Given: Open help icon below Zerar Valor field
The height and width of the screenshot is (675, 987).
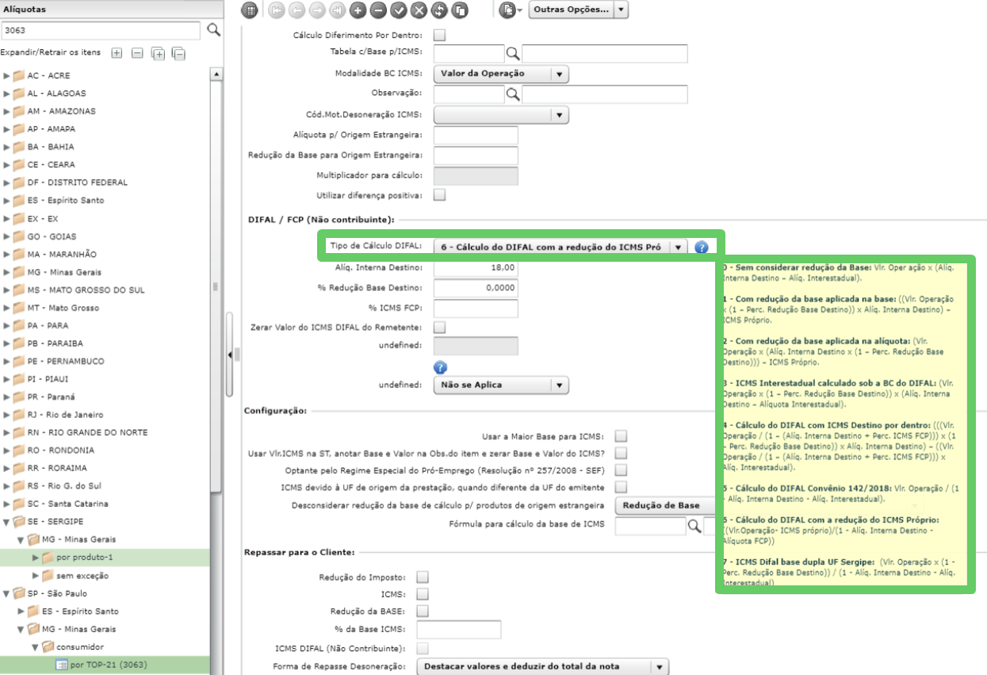Looking at the screenshot, I should [x=441, y=367].
